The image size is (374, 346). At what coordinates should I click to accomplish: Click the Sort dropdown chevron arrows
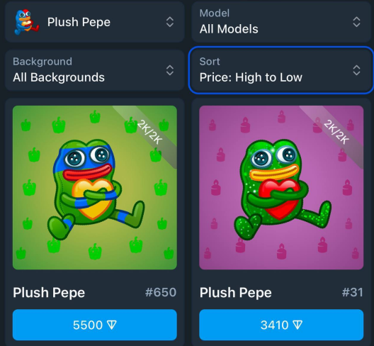point(356,70)
